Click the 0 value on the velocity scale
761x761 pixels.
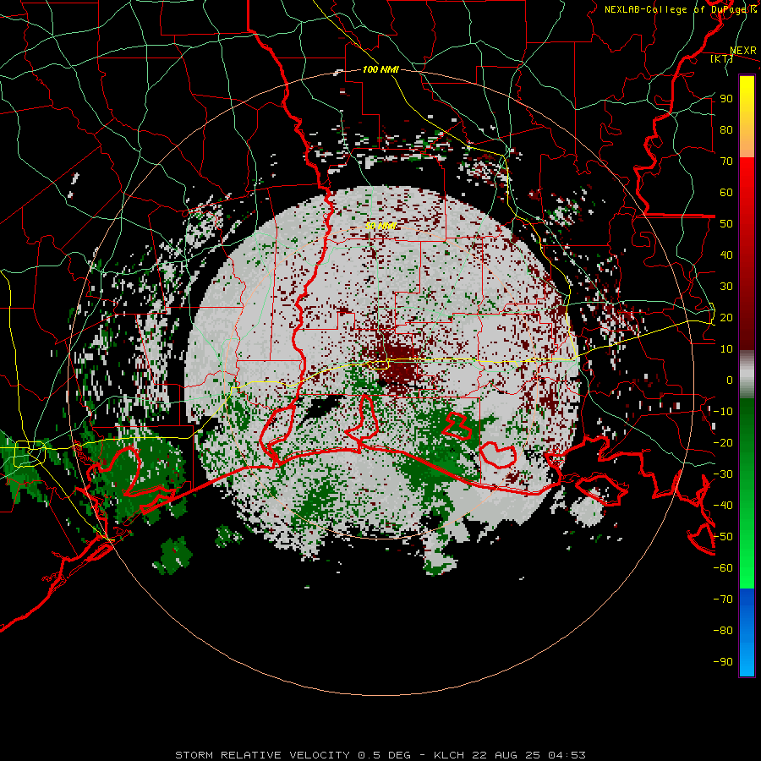[730, 380]
